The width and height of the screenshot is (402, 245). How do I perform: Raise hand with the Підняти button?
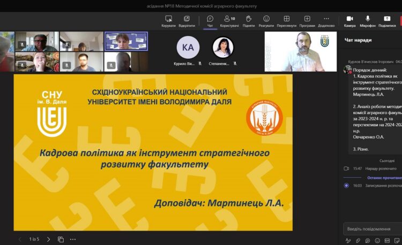click(x=249, y=21)
